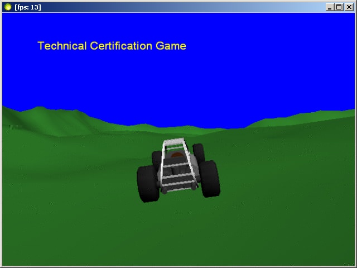
Task: Maximize the game window
Action: point(339,7)
